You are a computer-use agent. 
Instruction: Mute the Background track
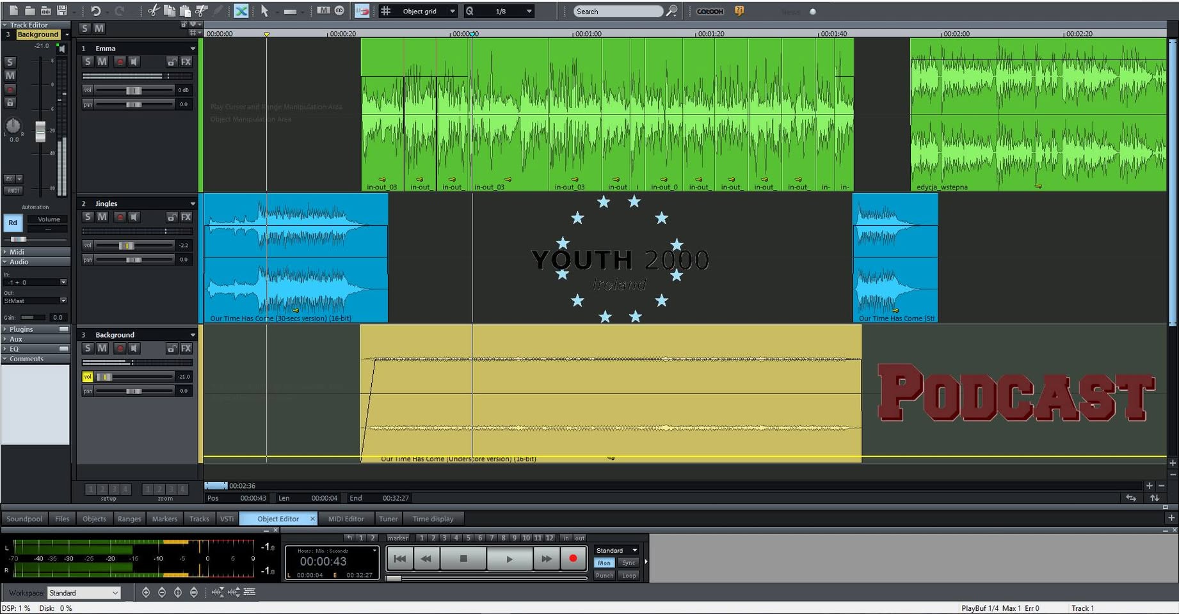click(x=102, y=348)
